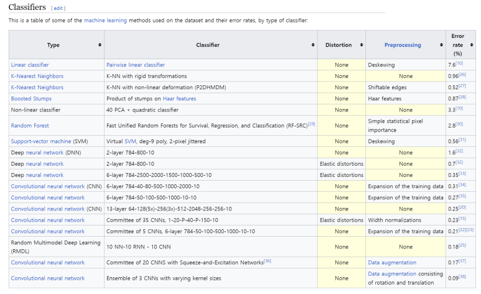This screenshot has width=481, height=294.
Task: Open Convolutional neural network link in Committee of 20 row
Action: pos(47,263)
